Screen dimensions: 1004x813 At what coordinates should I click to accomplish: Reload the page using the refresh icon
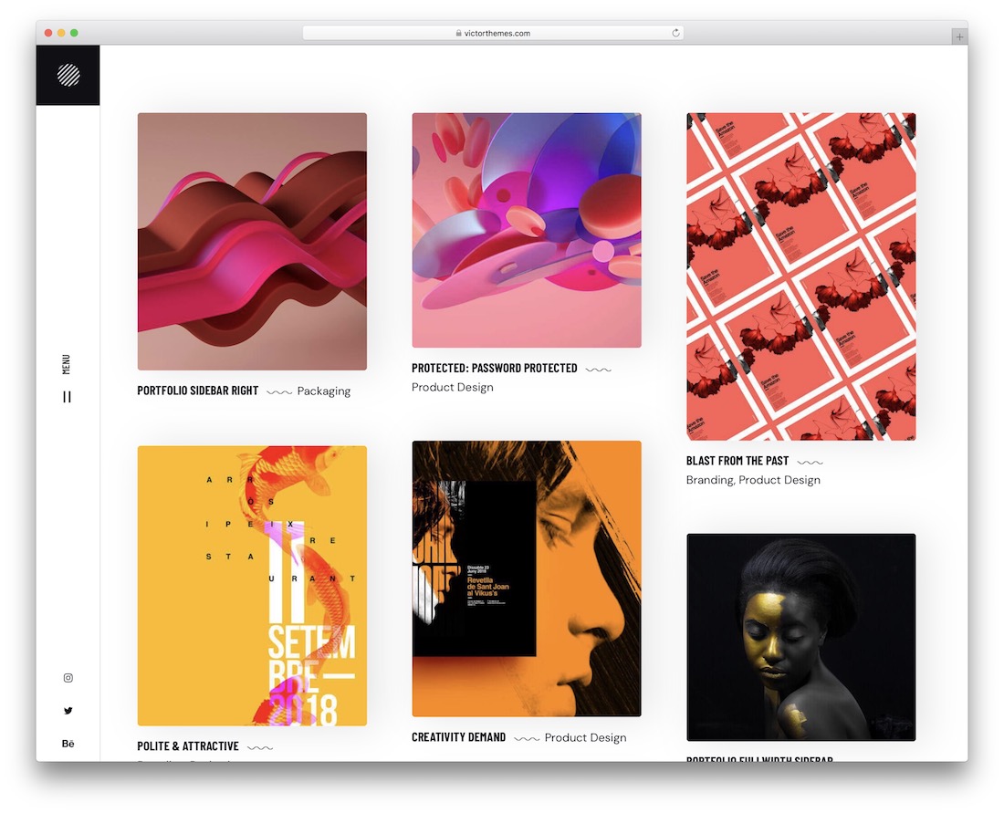(x=675, y=33)
